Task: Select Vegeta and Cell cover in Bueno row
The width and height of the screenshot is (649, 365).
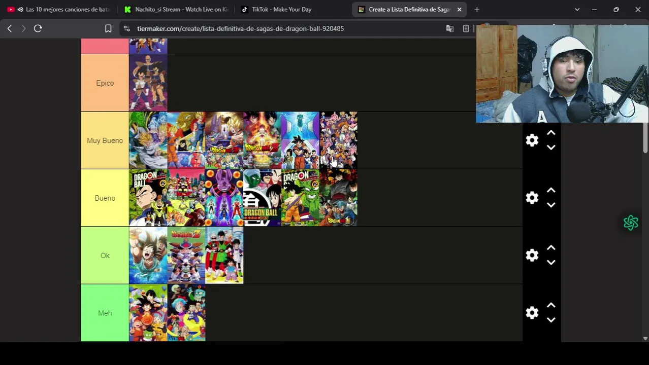Action: pyautogui.click(x=148, y=198)
